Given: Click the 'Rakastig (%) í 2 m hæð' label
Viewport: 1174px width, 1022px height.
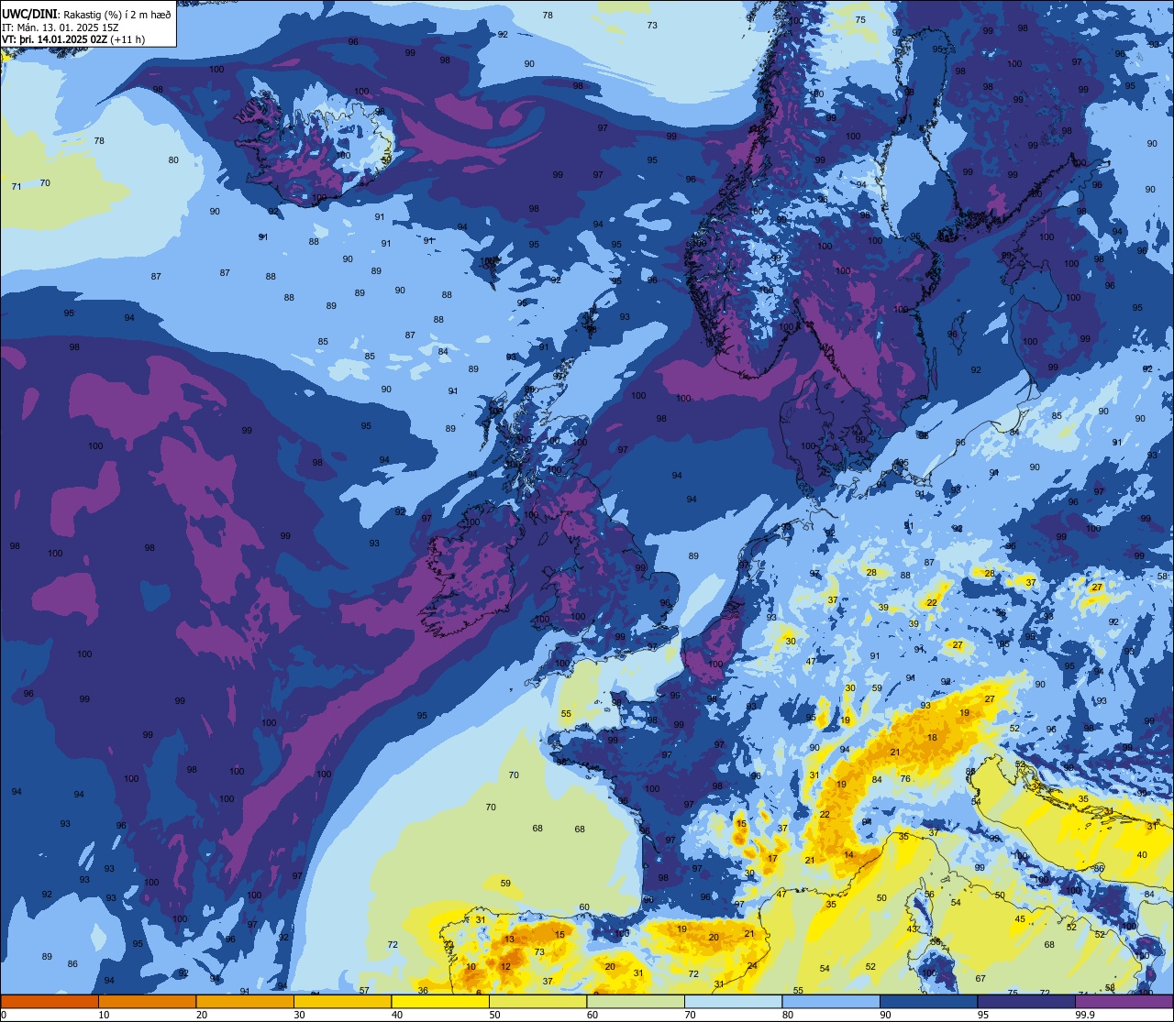Looking at the screenshot, I should click(117, 14).
